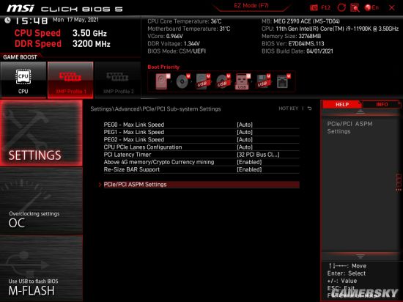Click the back arrow beside HOT KEY
The height and width of the screenshot is (302, 403).
(x=309, y=108)
